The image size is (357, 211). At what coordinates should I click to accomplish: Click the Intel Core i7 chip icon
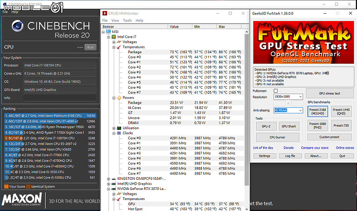(114, 36)
